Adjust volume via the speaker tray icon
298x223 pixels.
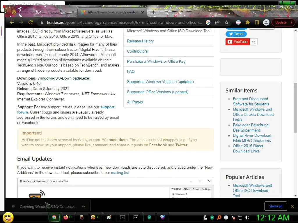247,217
